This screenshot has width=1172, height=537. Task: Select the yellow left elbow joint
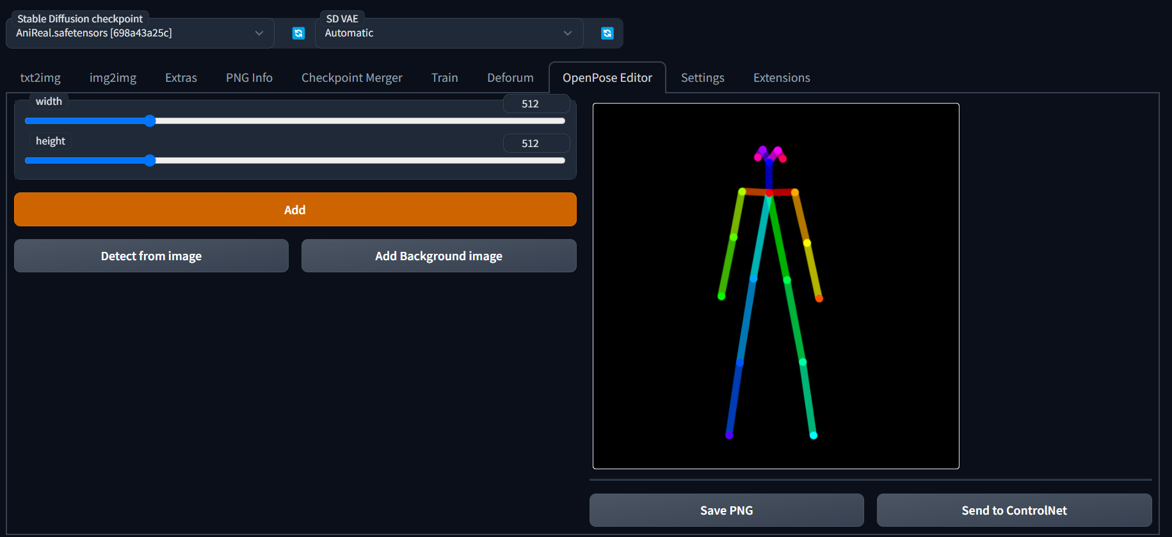coord(807,243)
